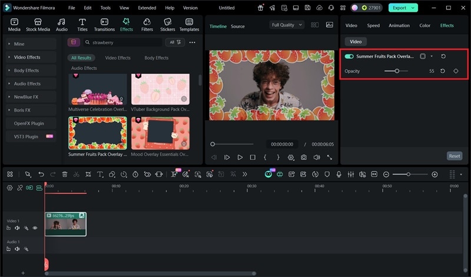471x277 pixels.
Task: Hide the Video 1 track
Action: [x=35, y=228]
